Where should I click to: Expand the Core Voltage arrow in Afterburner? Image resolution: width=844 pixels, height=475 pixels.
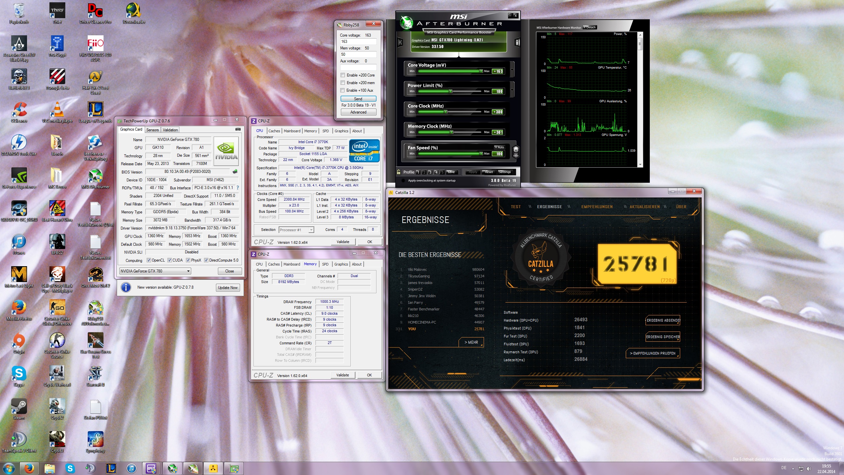(512, 70)
